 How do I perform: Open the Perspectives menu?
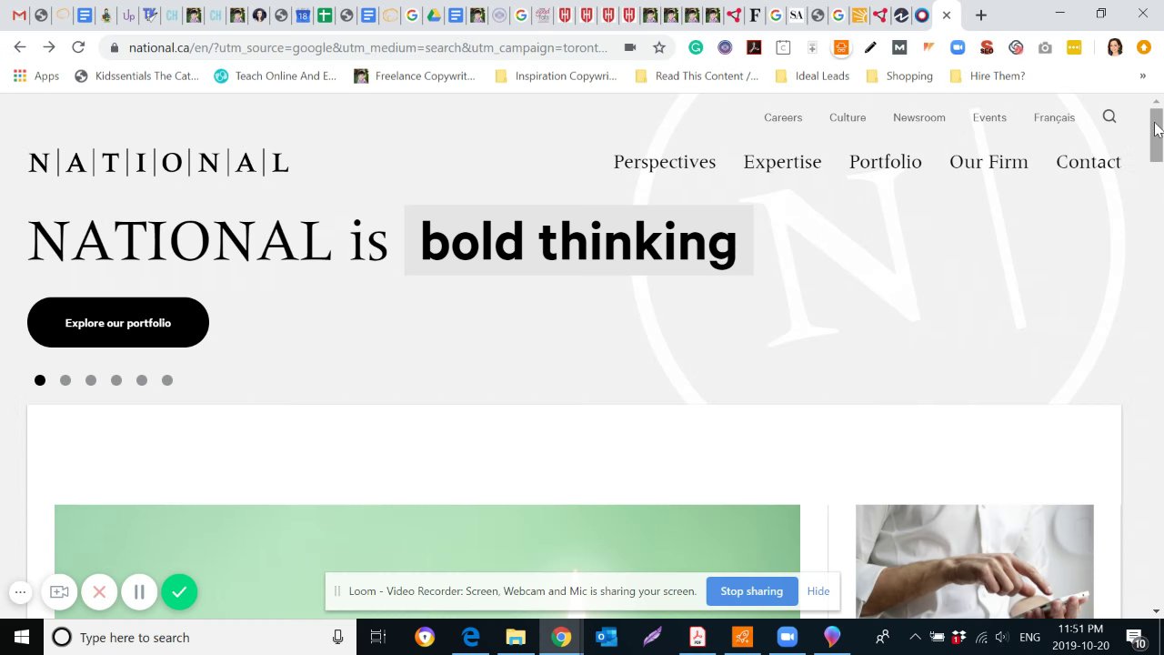(665, 162)
